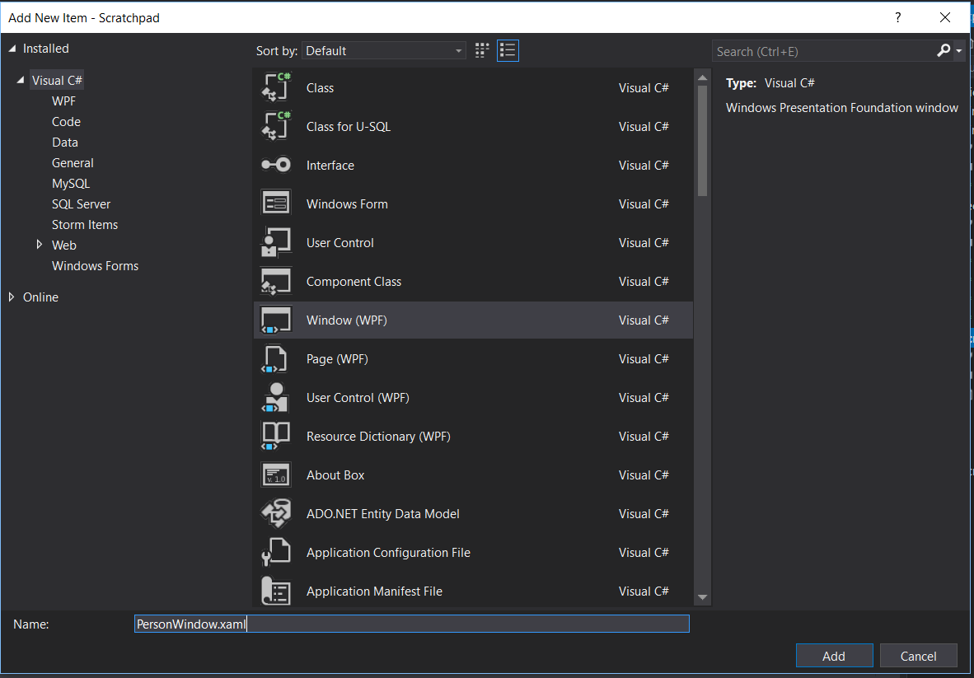Screen dimensions: 974x678
Task: Select the About Box template icon
Action: tap(276, 475)
